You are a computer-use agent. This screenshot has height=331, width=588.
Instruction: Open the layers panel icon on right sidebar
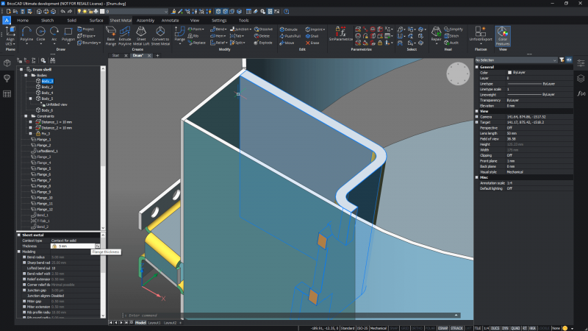[x=580, y=78]
